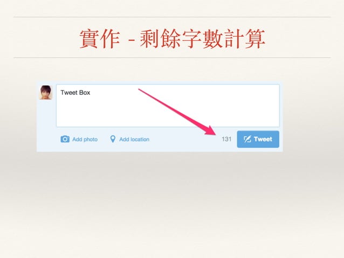Select the 131 remaining characters counter
The width and height of the screenshot is (344, 258).
226,139
